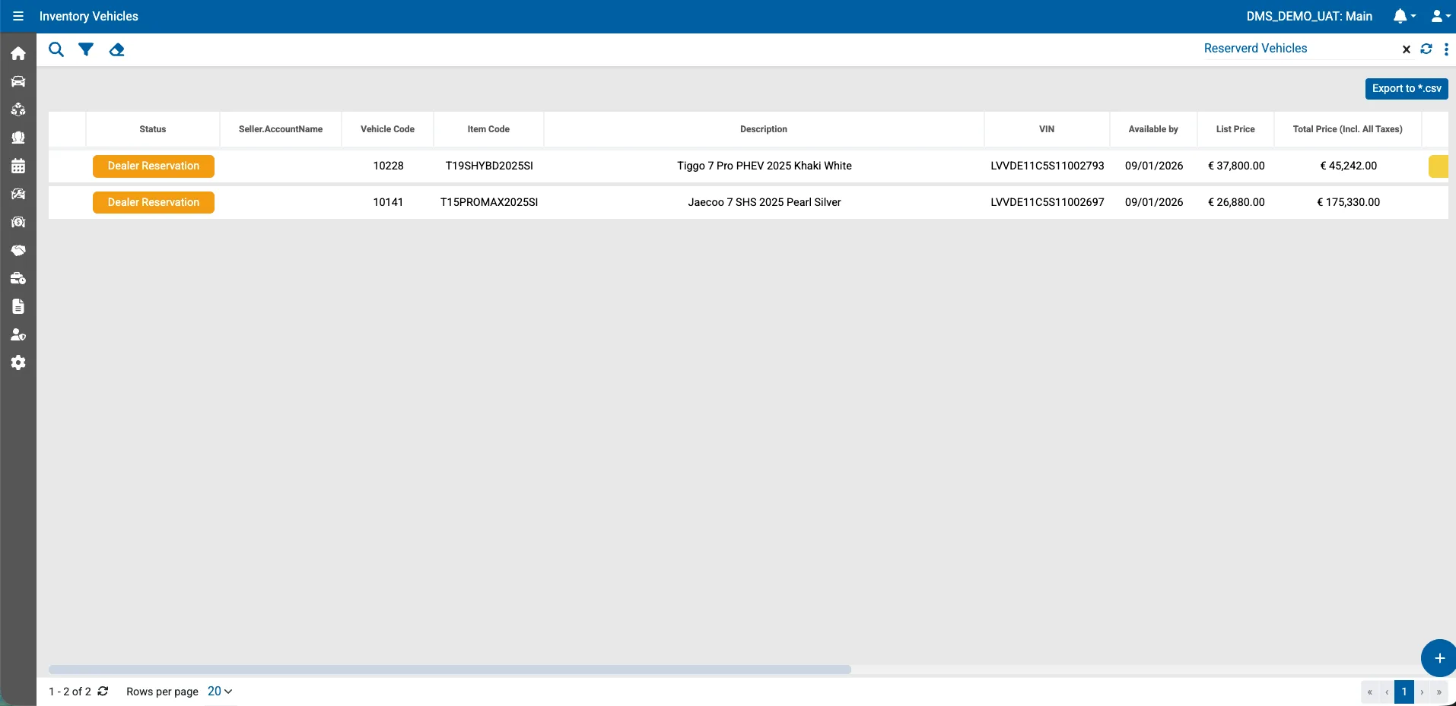The width and height of the screenshot is (1456, 706).
Task: Clear the Reserverd Vehicles view with X
Action: click(x=1407, y=49)
